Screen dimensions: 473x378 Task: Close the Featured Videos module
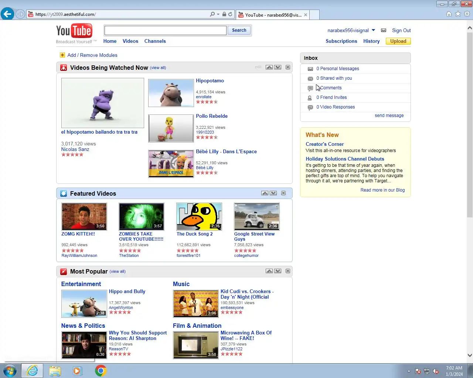[x=283, y=193]
